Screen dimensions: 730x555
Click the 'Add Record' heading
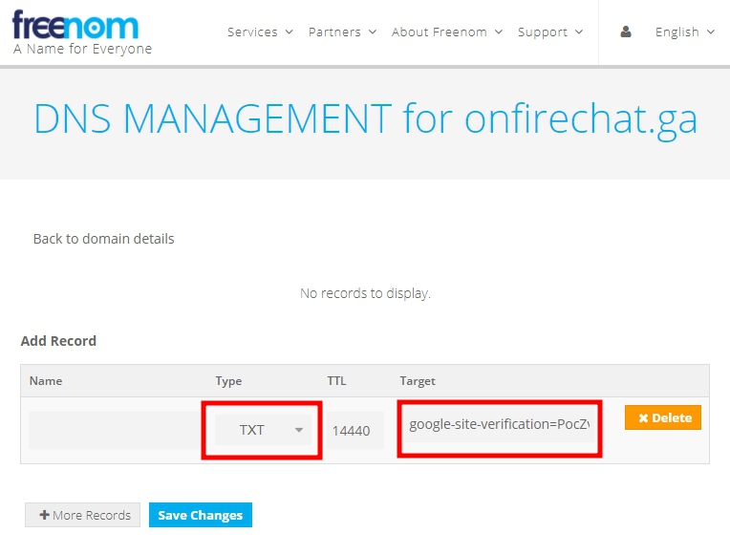58,341
